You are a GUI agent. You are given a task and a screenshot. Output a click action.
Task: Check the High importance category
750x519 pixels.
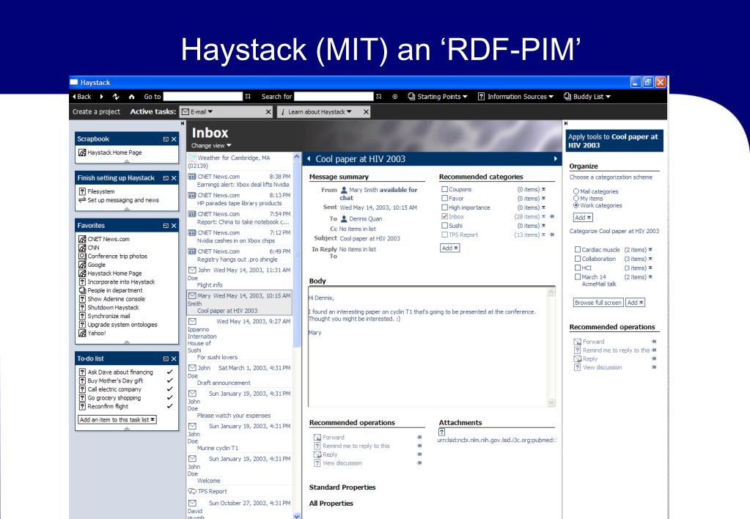pos(444,207)
